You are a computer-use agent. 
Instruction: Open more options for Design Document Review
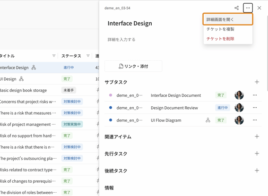[255, 108]
